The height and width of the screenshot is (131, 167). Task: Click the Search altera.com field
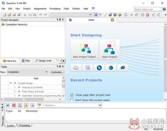[148, 9]
